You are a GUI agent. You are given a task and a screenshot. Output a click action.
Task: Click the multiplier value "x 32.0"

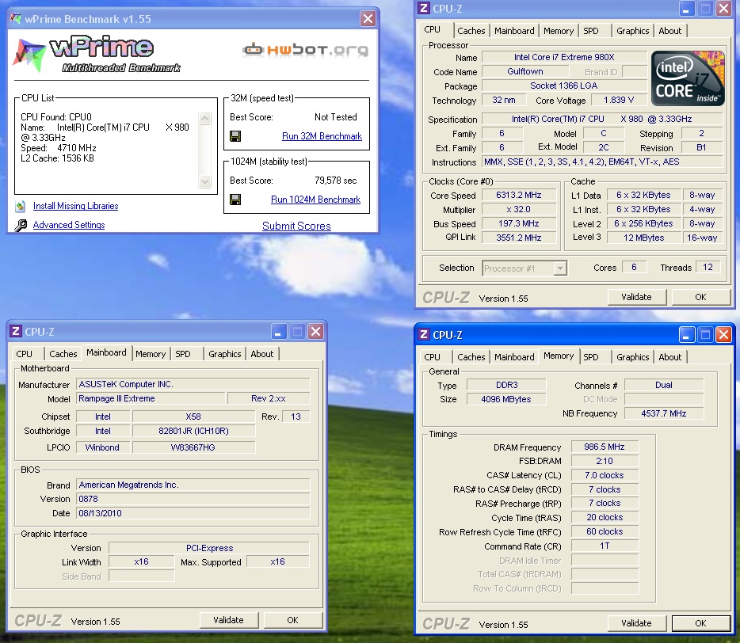click(519, 210)
